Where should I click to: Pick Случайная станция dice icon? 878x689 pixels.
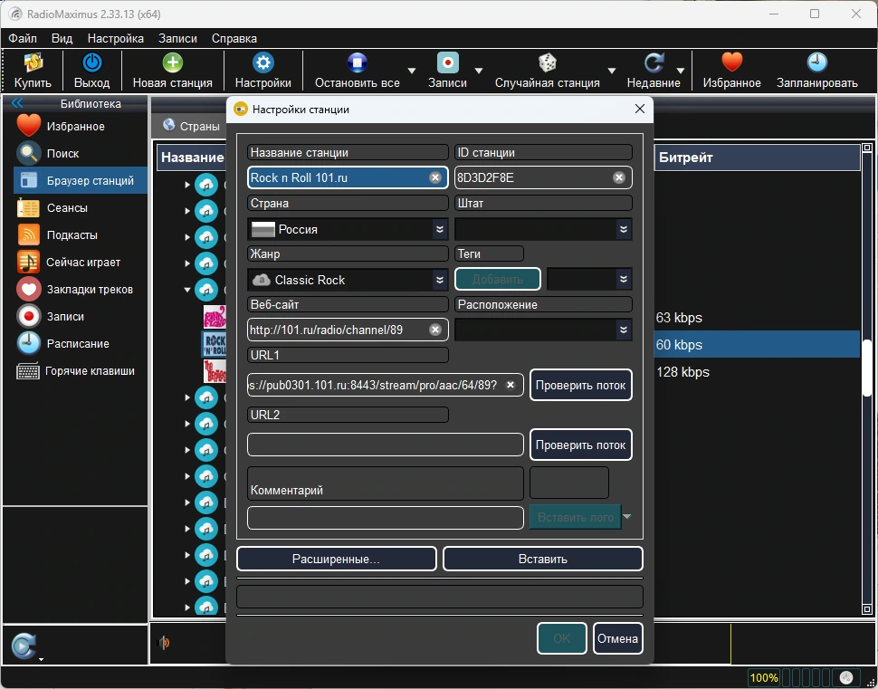pyautogui.click(x=547, y=62)
